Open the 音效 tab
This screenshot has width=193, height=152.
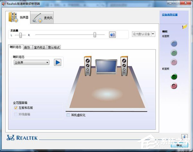28,47
